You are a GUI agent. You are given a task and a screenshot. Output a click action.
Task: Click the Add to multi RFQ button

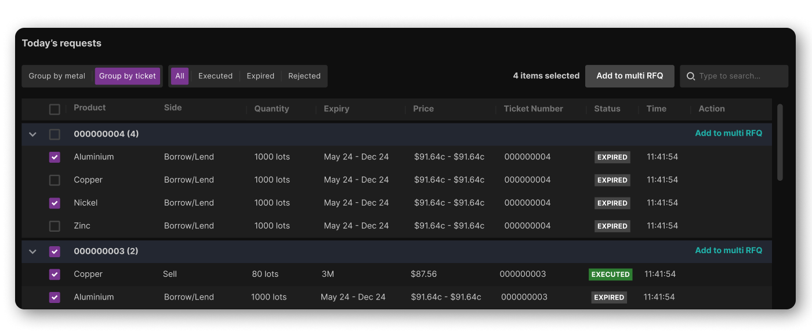point(629,76)
